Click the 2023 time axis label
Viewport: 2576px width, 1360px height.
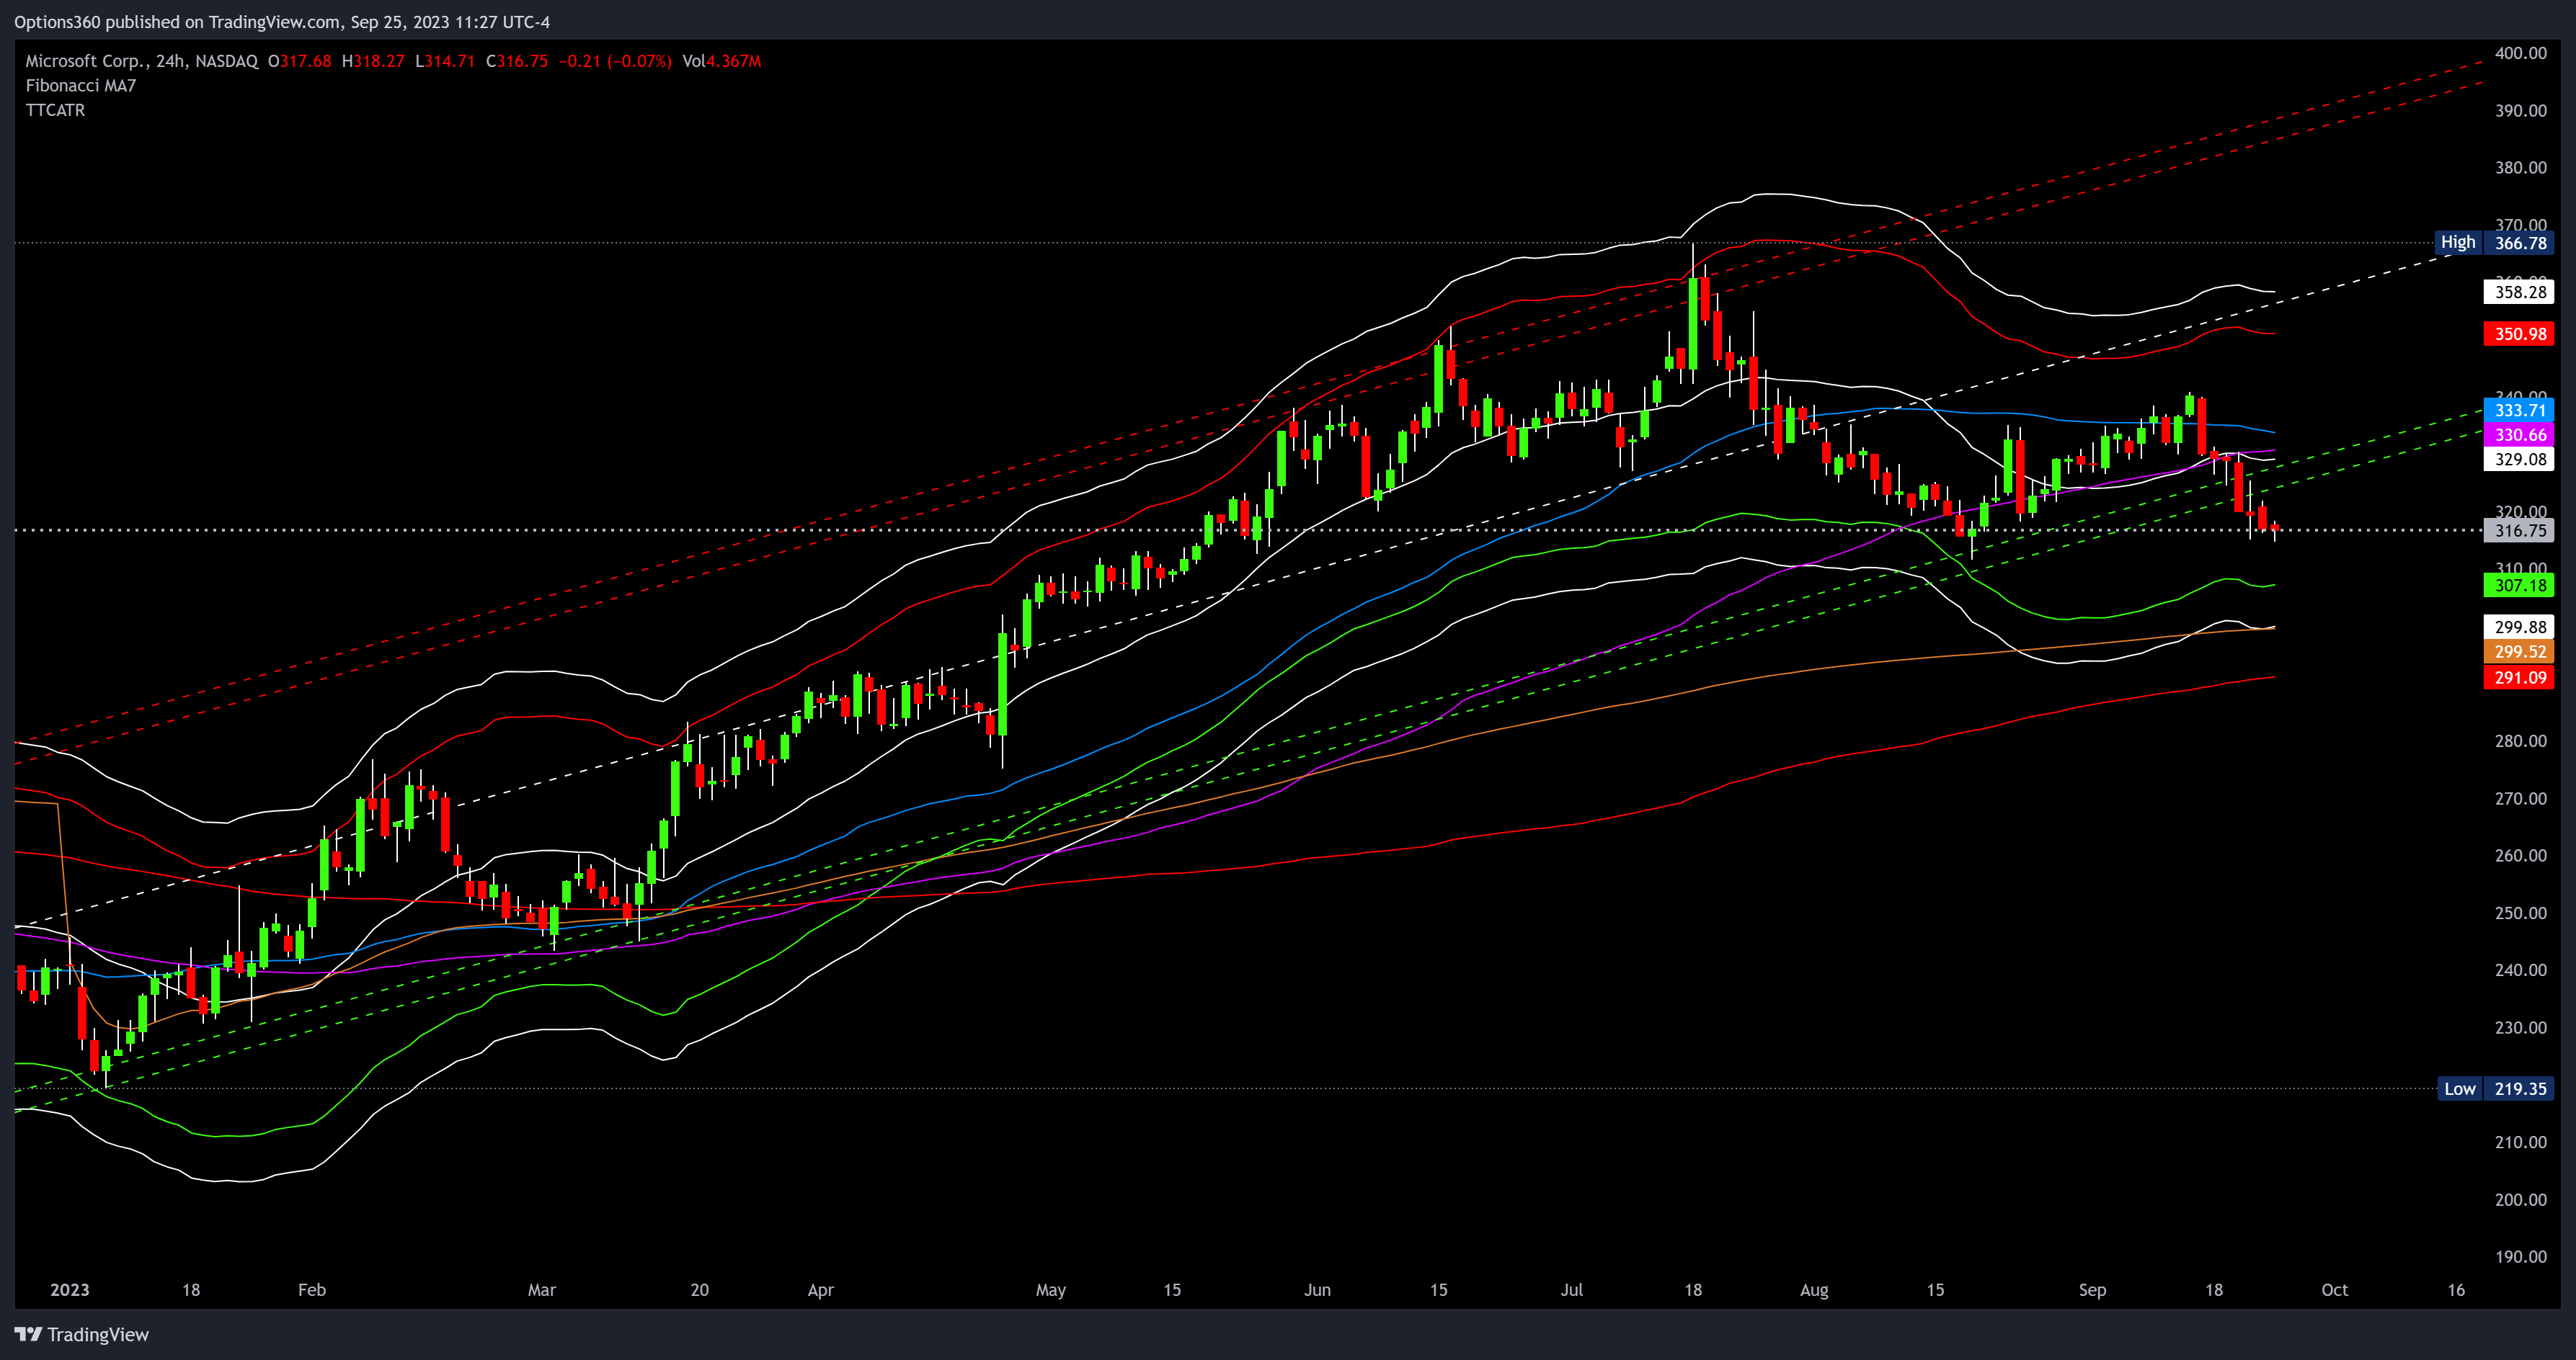70,1289
